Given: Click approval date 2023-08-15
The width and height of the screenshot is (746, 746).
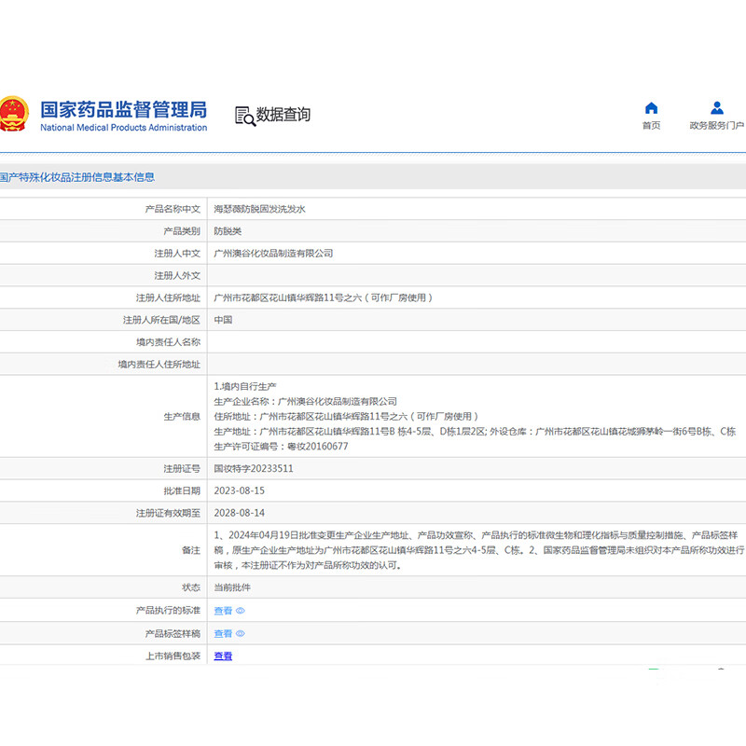Looking at the screenshot, I should pyautogui.click(x=239, y=490).
